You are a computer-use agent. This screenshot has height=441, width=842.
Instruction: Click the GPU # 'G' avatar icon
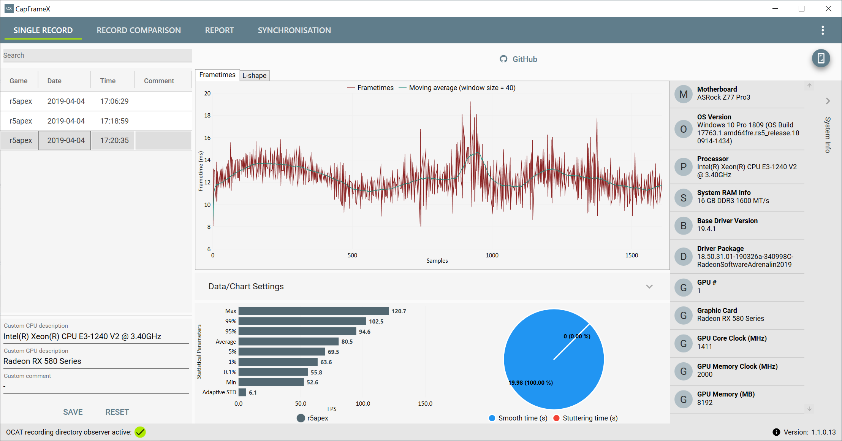(x=683, y=287)
